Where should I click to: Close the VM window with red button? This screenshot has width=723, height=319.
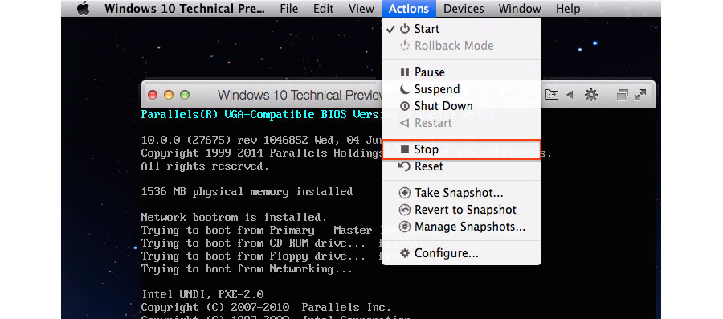pos(152,95)
